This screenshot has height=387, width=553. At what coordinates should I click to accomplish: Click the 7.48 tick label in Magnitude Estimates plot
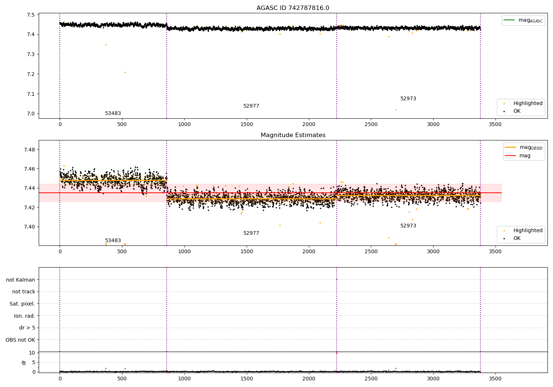point(29,150)
